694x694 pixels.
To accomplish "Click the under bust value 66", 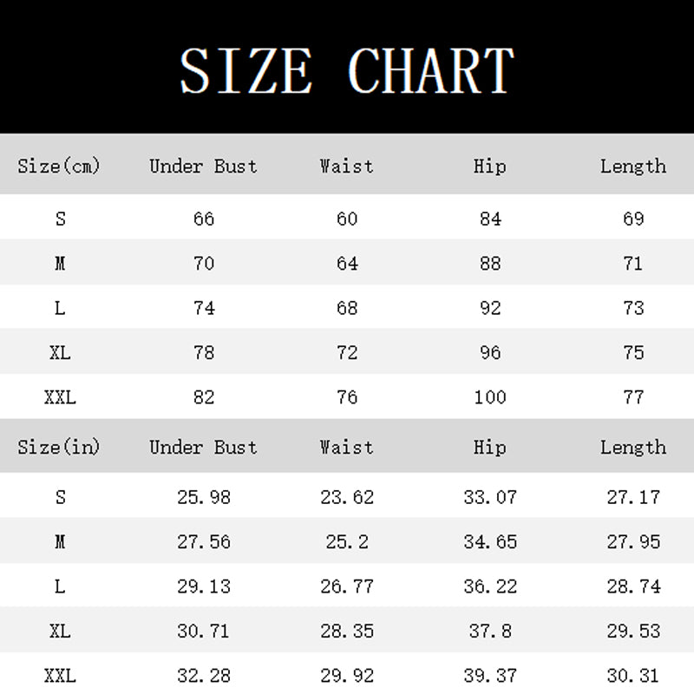I will 204,219.
